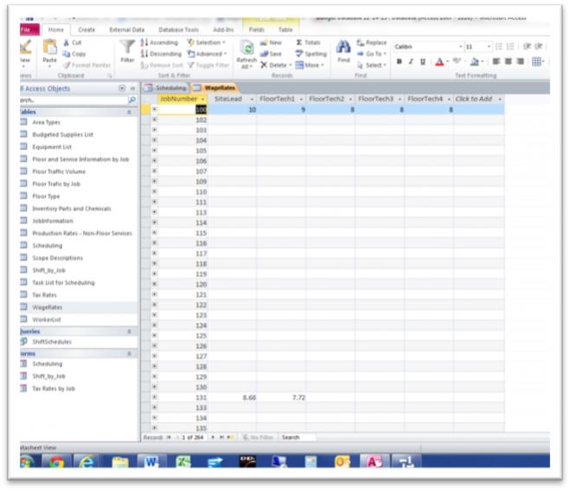Open the font size dropdown
This screenshot has height=491, width=570.
489,47
